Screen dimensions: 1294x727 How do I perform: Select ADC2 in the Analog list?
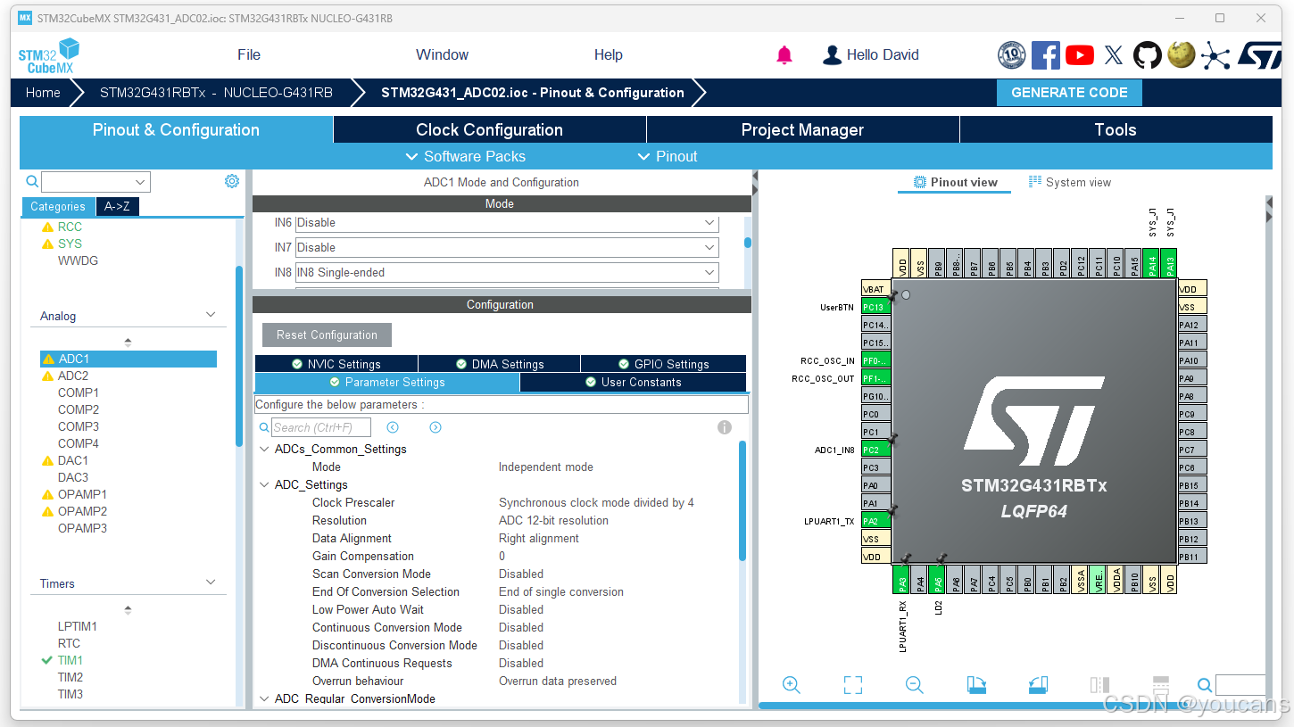point(73,376)
